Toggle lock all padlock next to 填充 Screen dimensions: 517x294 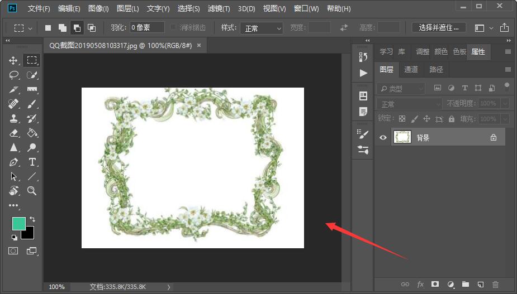452,118
